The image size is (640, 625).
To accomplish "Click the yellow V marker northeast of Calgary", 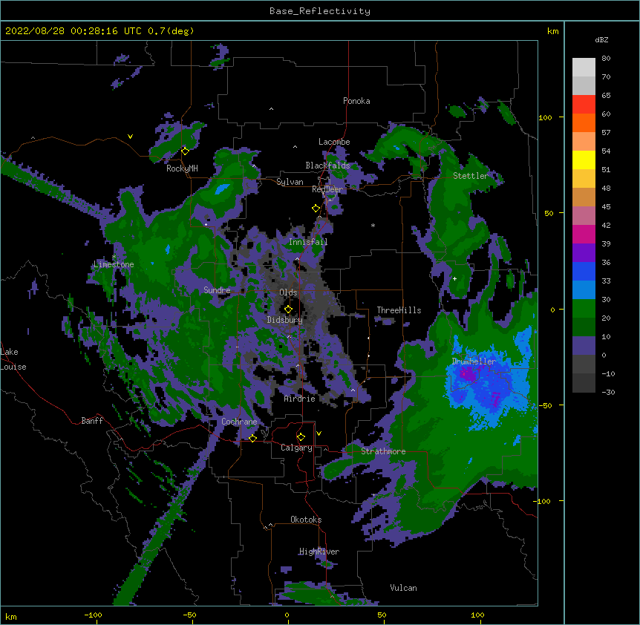I will pyautogui.click(x=319, y=433).
